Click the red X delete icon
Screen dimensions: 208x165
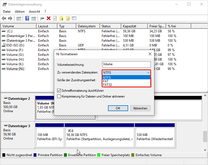pos(49,18)
